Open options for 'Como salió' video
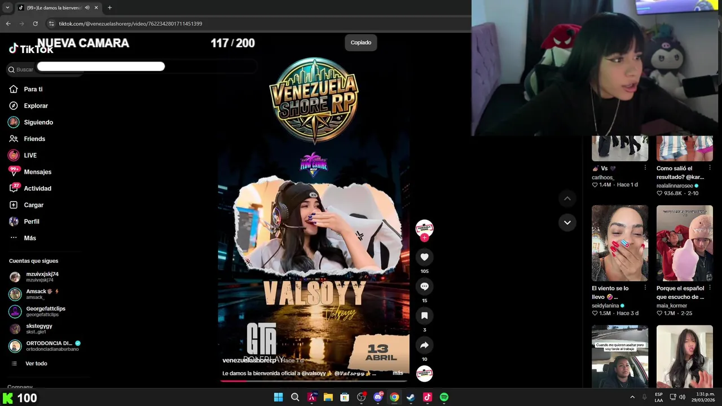The image size is (722, 406). (x=710, y=168)
